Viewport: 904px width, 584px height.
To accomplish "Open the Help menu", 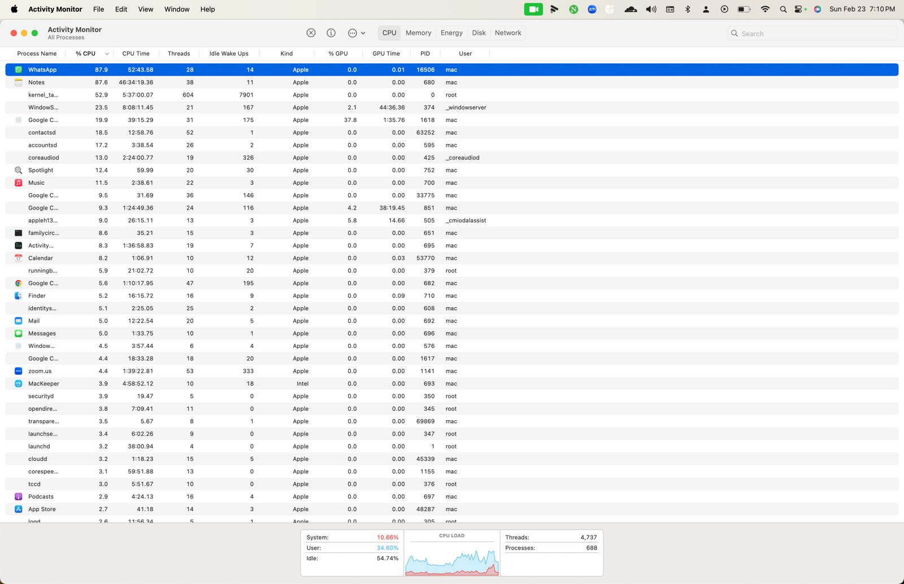I will [x=207, y=9].
